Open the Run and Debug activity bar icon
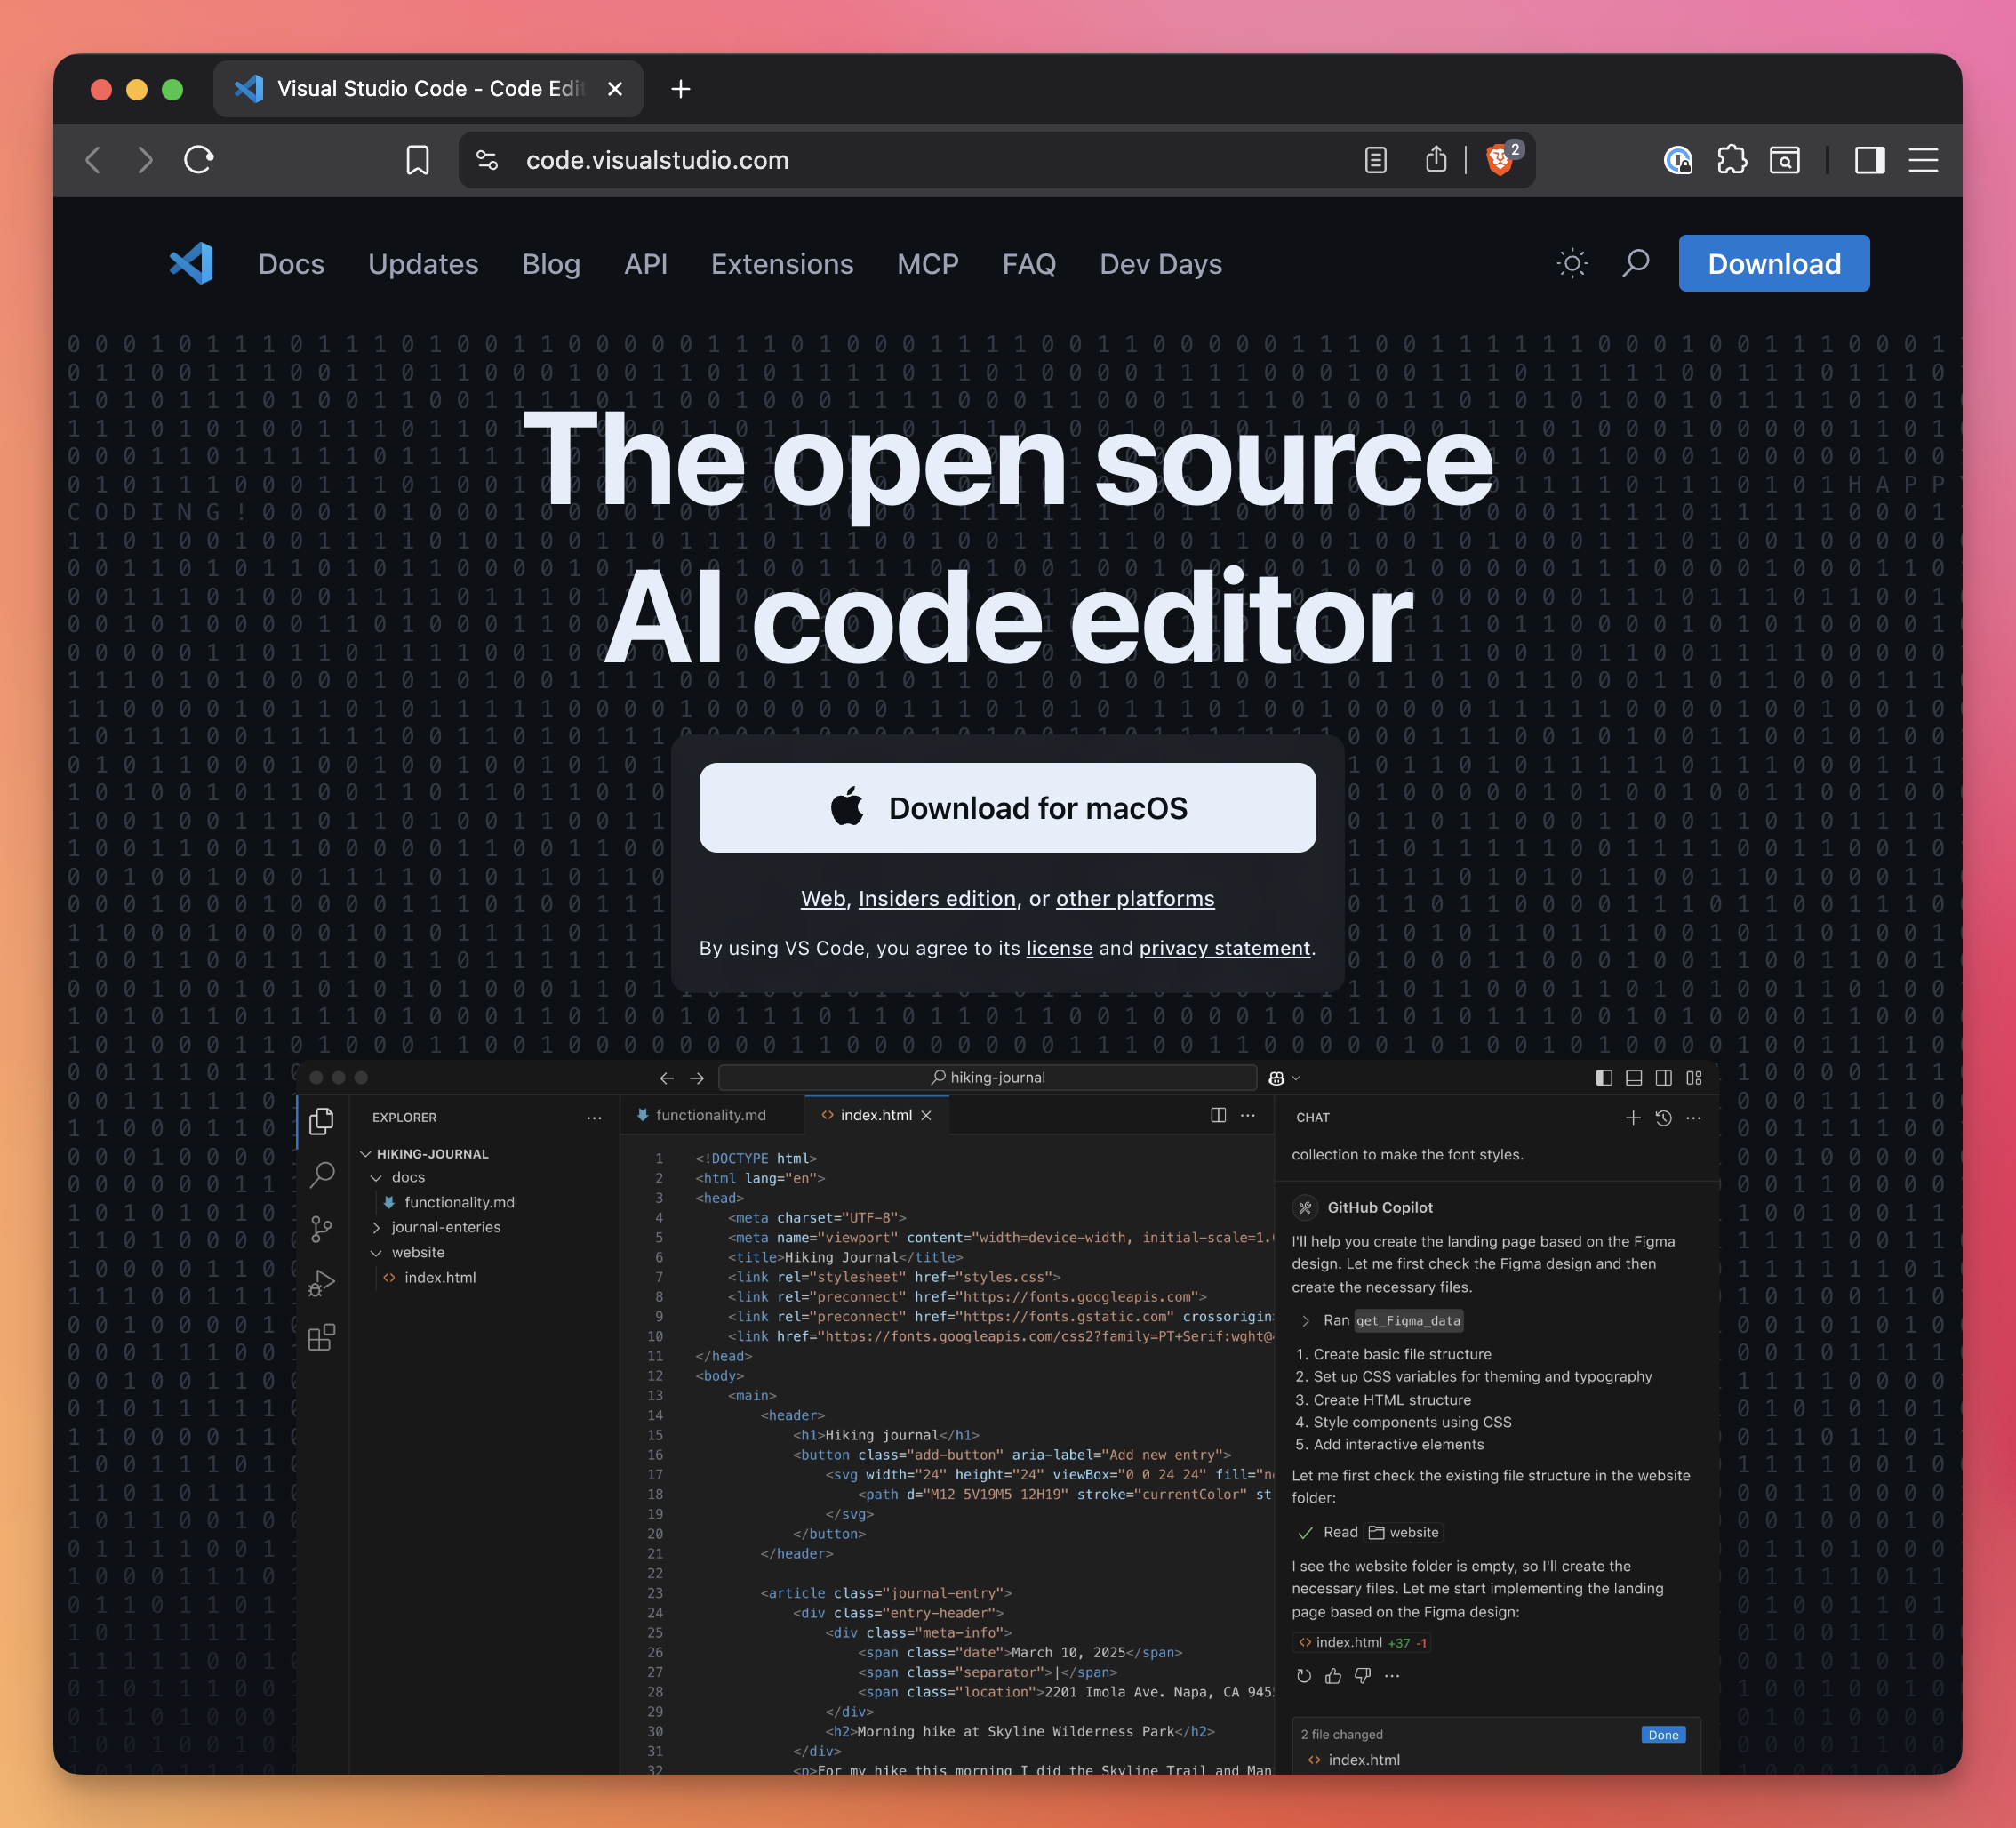 [x=322, y=1283]
